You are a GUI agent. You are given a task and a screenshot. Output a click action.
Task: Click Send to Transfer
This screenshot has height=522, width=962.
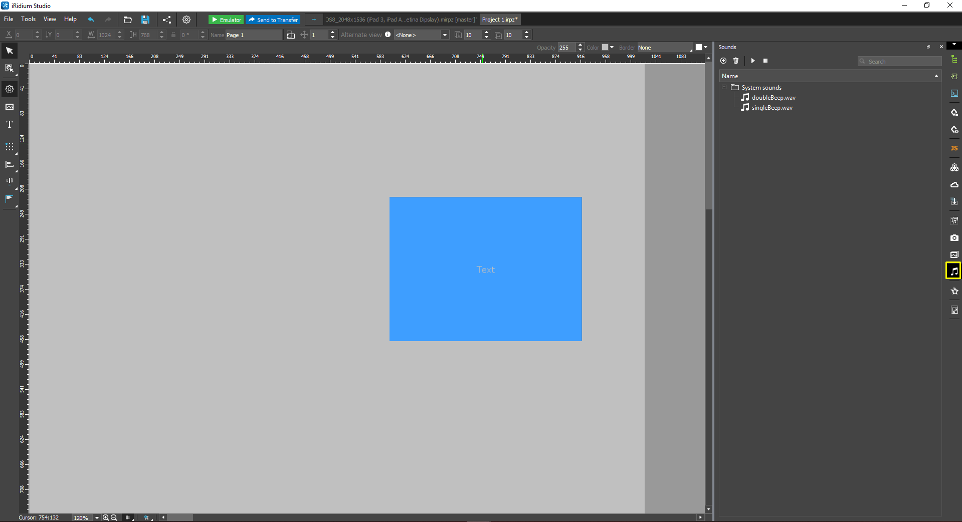click(273, 20)
